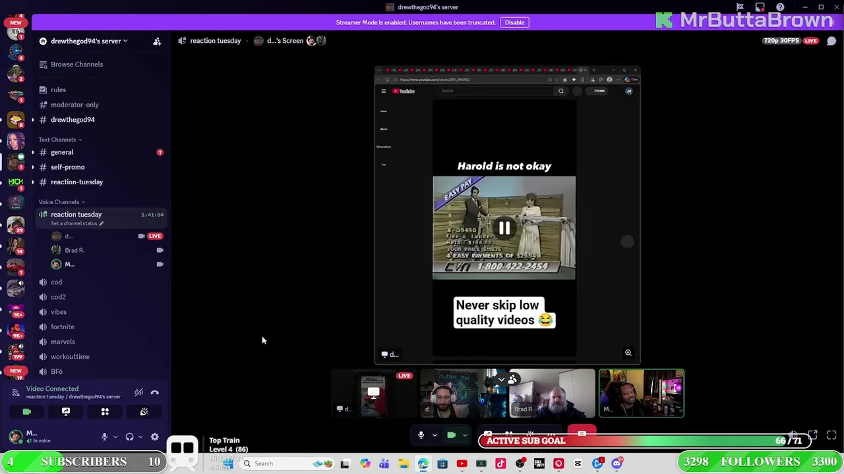Open self-promo channel
Viewport: 844px width, 474px height.
(67, 167)
